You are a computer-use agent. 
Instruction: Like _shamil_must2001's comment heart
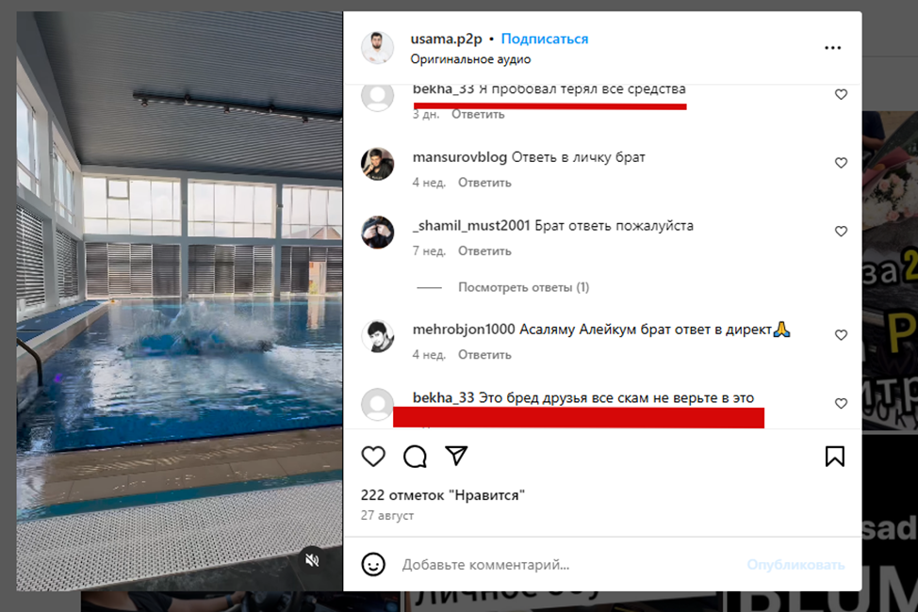[x=841, y=231]
